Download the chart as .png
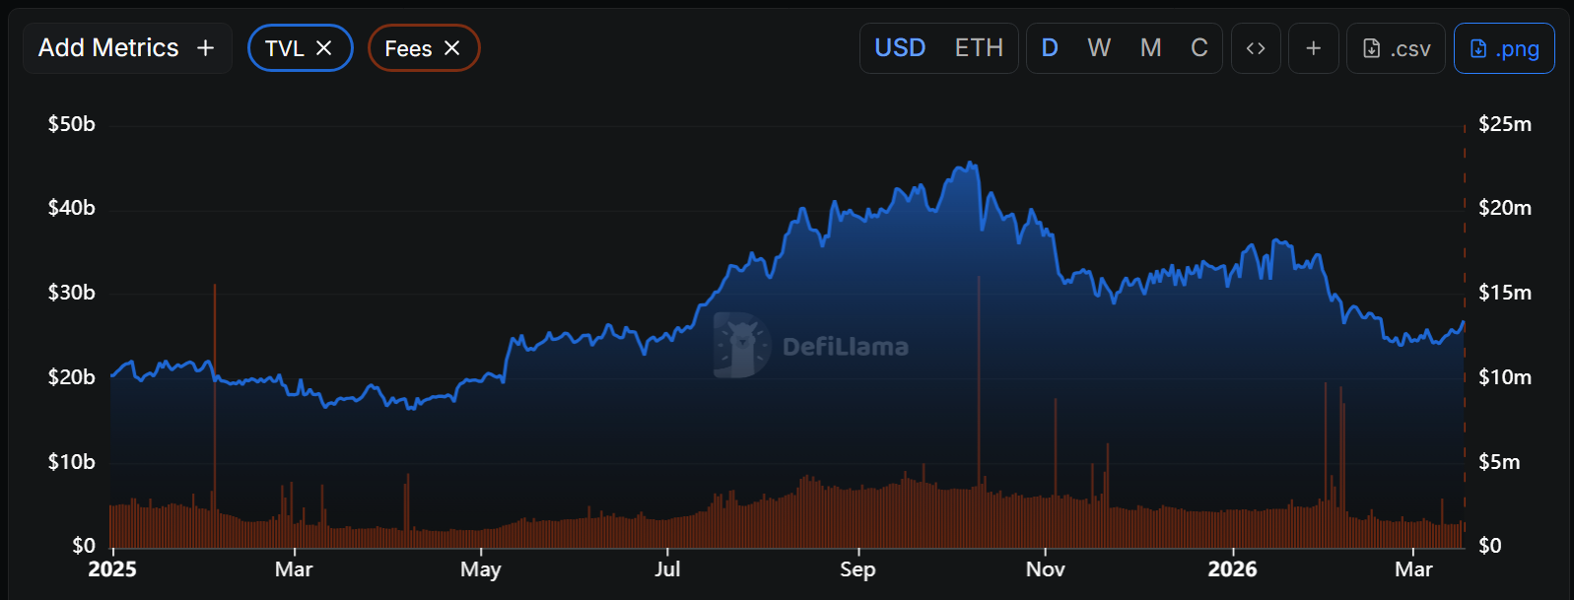The height and width of the screenshot is (600, 1574). click(x=1504, y=48)
